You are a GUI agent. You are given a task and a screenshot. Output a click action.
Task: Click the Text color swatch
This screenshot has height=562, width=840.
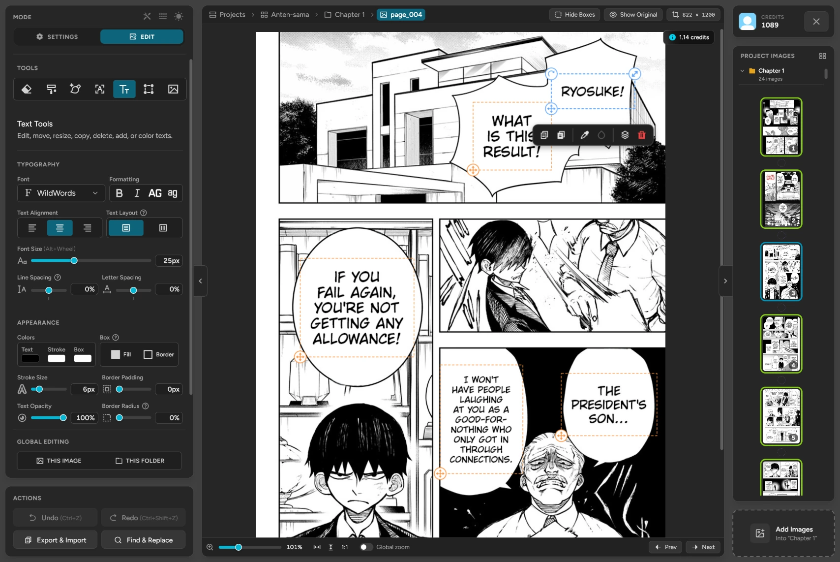click(30, 358)
